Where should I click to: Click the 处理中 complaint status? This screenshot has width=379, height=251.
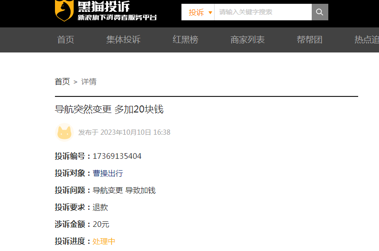(104, 241)
